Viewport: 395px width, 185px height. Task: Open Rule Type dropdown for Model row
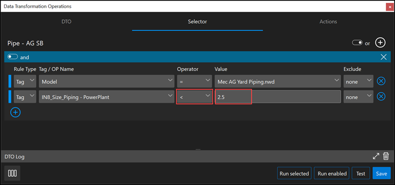coord(25,81)
